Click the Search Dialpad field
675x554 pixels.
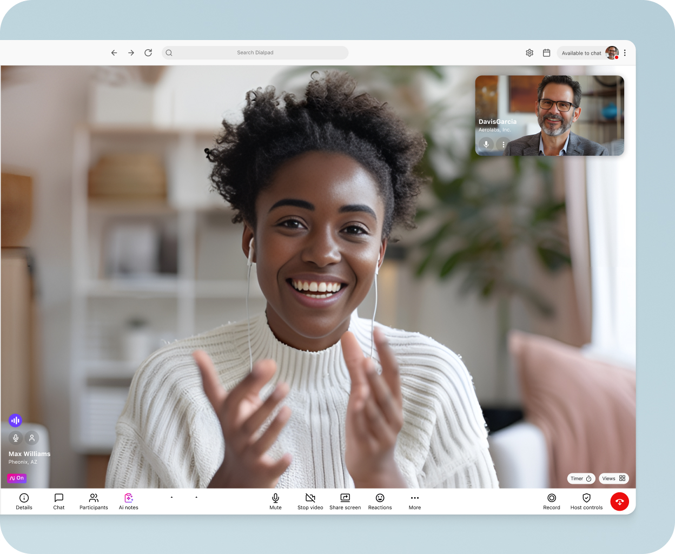pos(255,53)
